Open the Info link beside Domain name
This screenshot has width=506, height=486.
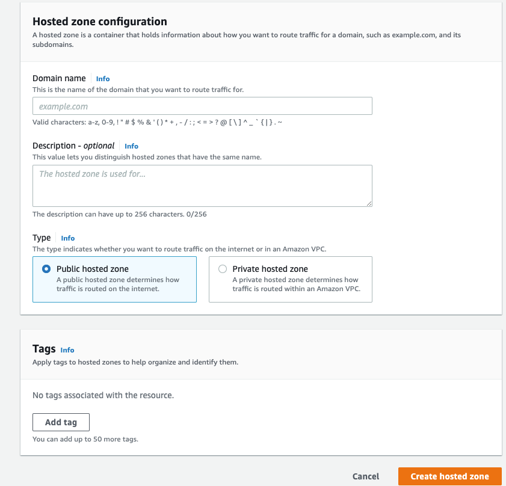click(x=103, y=79)
